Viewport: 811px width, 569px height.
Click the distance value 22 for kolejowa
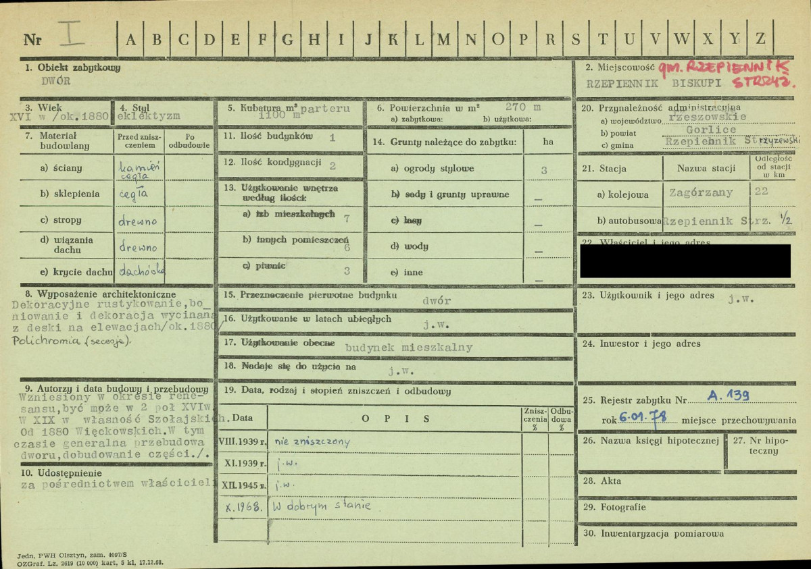point(761,192)
